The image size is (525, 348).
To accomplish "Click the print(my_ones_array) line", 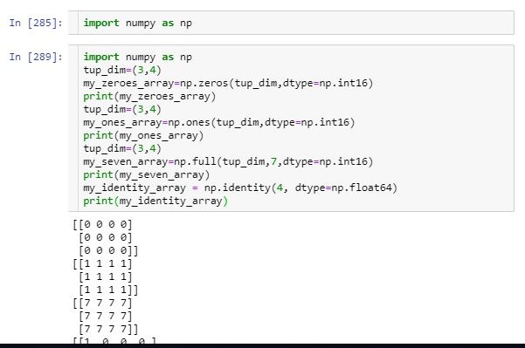I will coord(143,135).
